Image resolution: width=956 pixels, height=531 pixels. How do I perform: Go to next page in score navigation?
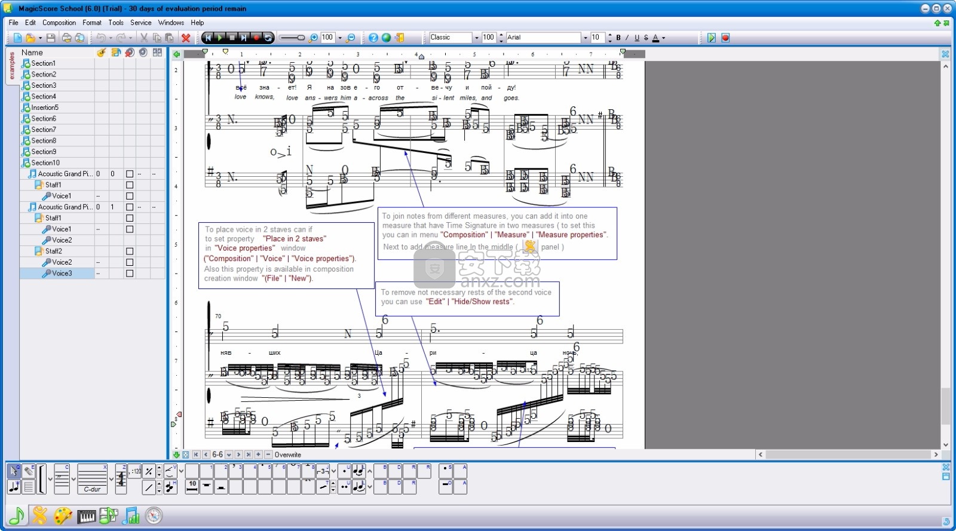point(238,455)
